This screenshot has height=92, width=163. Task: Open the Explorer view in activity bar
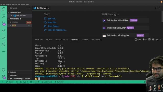(3, 9)
